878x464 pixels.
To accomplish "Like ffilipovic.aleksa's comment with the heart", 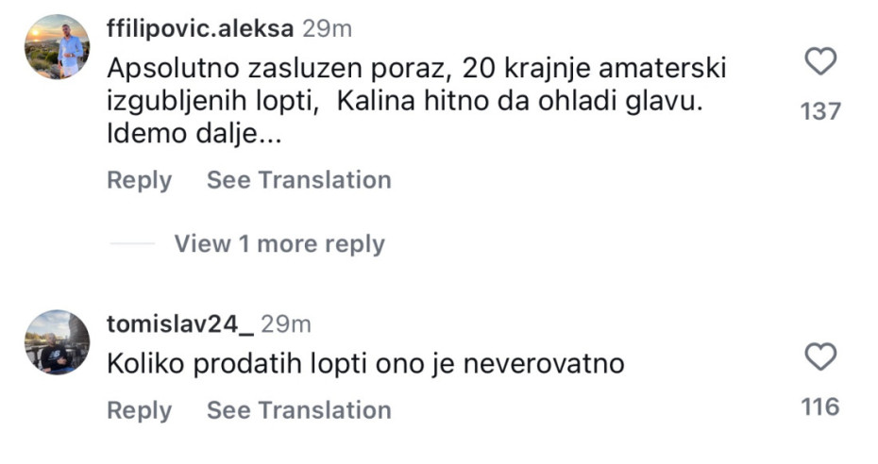I will pyautogui.click(x=820, y=63).
